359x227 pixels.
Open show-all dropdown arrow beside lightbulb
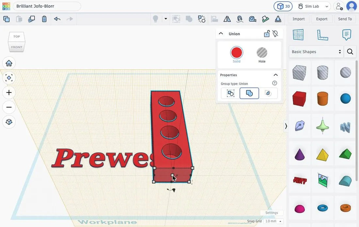tap(166, 19)
